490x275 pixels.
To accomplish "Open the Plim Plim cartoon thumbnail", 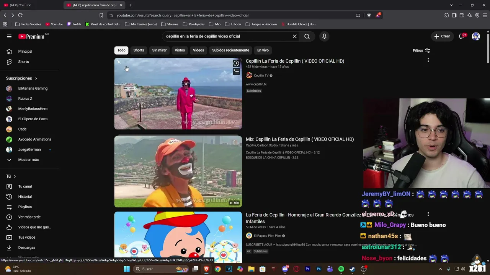I will [178, 237].
